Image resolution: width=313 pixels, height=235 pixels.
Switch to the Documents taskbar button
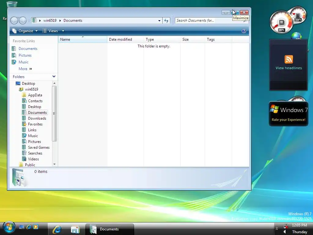click(110, 229)
